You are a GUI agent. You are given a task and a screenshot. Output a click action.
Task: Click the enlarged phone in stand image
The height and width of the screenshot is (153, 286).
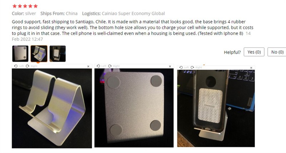[x=216, y=109]
